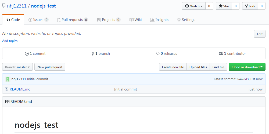Click the fork icon on Fork button
Viewport: 269px width, 134px height.
pos(246,6)
